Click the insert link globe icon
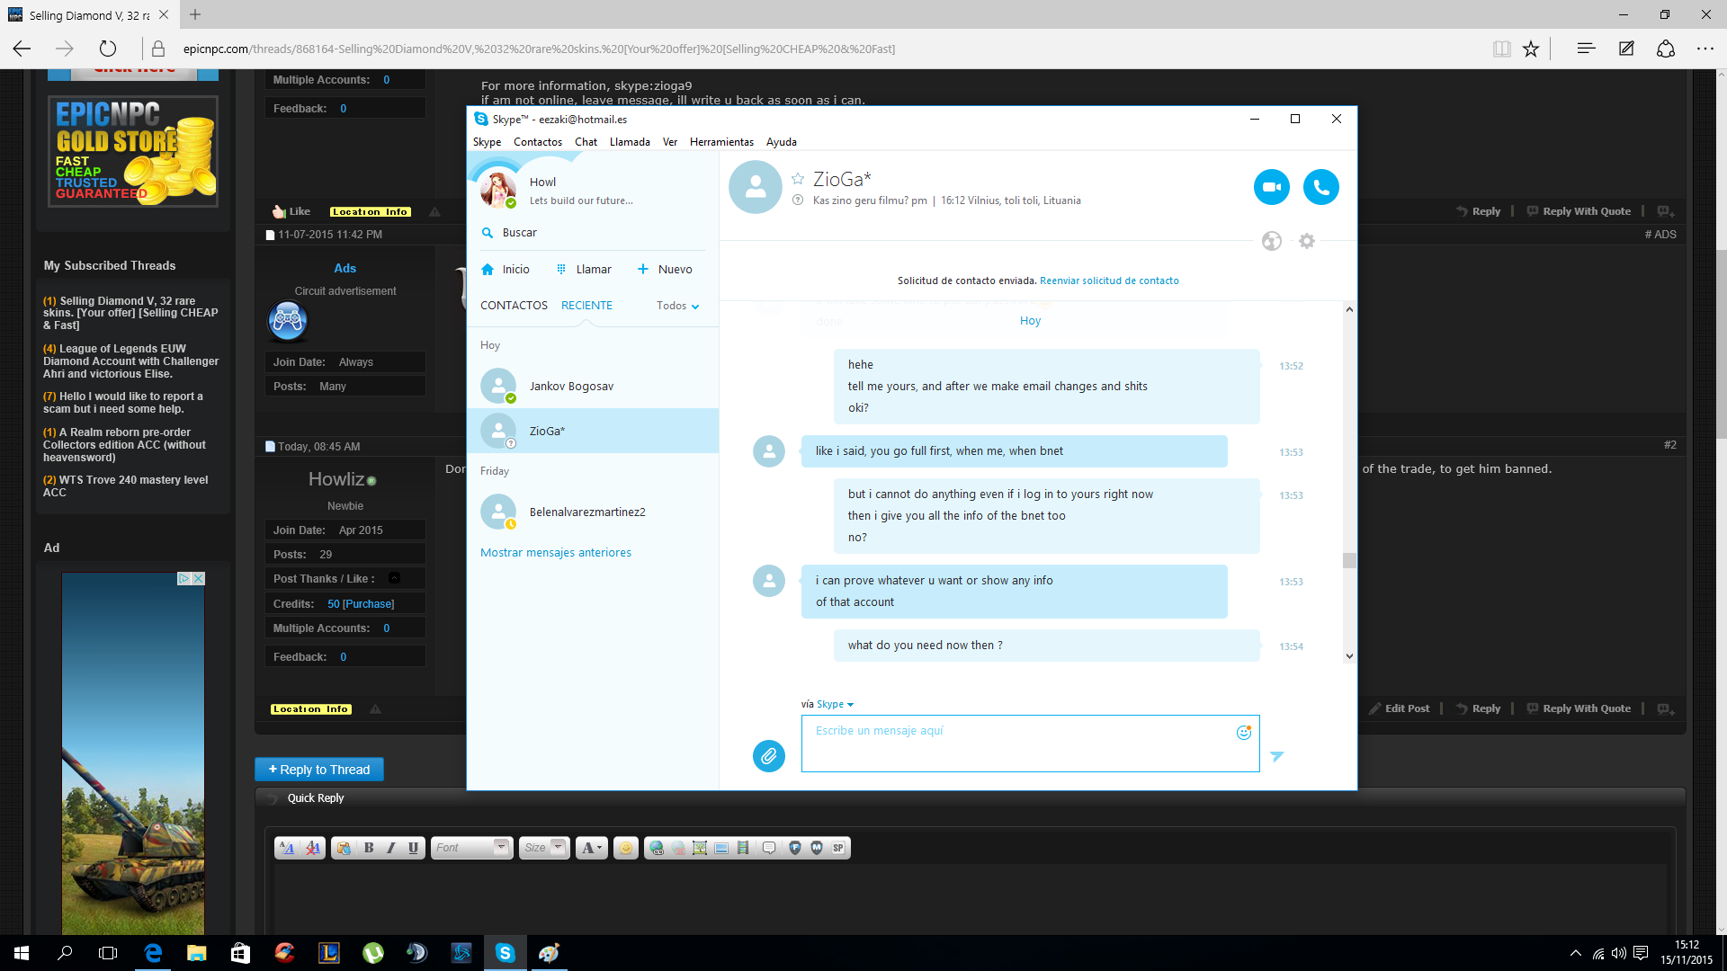Image resolution: width=1727 pixels, height=971 pixels. tap(657, 848)
